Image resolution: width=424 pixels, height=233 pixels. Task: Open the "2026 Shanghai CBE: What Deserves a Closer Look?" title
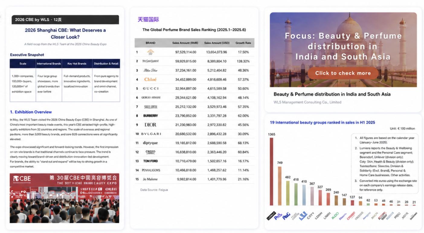coord(65,33)
